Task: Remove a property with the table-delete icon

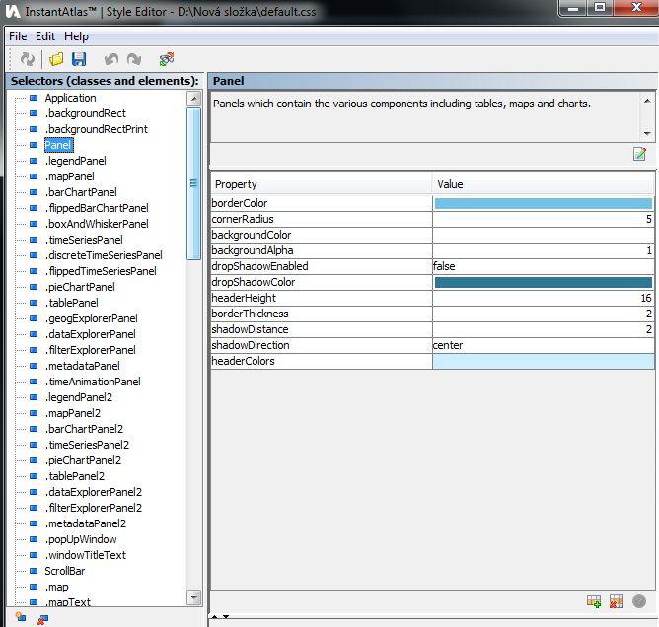Action: (617, 601)
